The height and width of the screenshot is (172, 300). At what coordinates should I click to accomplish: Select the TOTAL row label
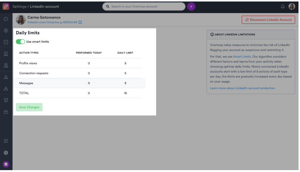(24, 93)
